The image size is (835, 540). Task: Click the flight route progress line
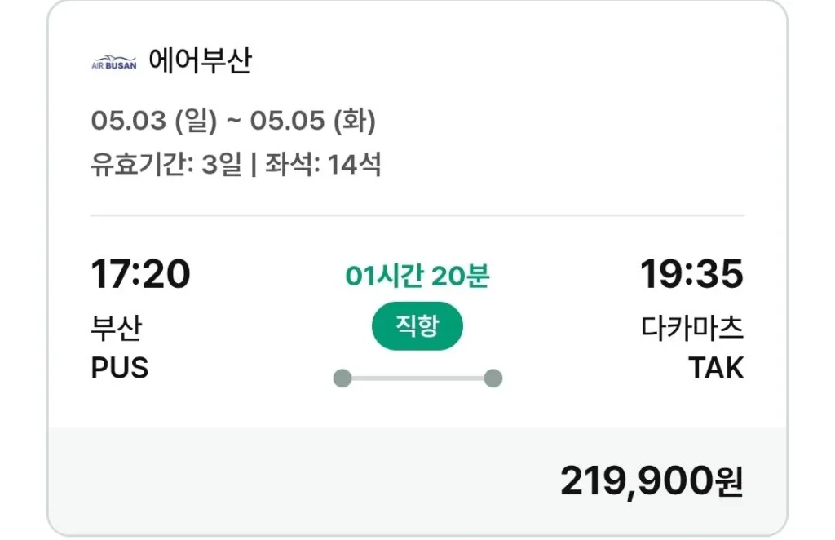coord(417,377)
